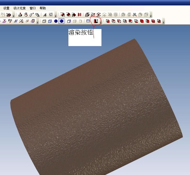Click the third dark-red face edit icon
This screenshot has height=175, width=190.
(74, 15)
